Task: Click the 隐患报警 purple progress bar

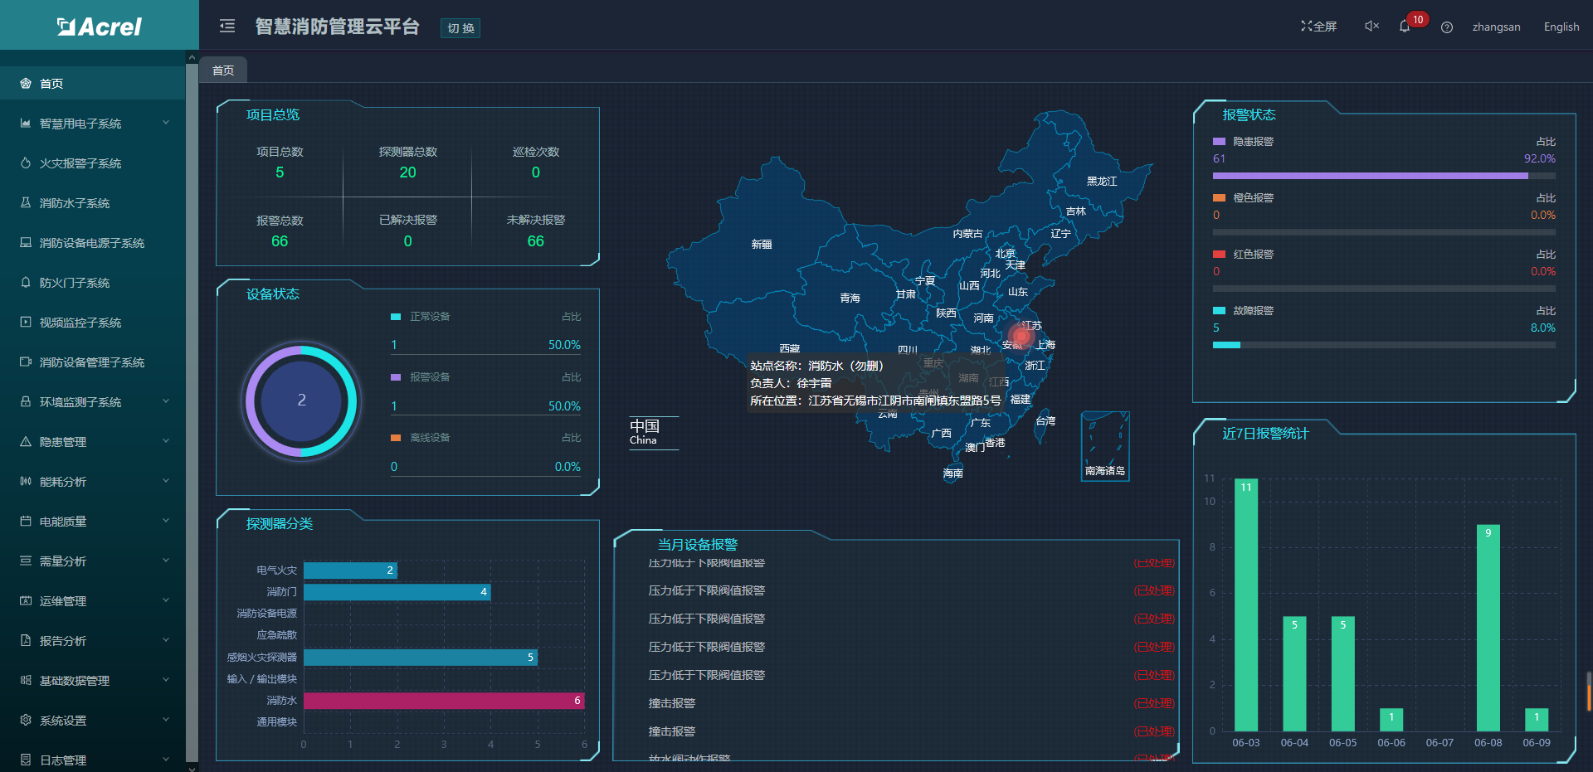Action: pyautogui.click(x=1370, y=176)
